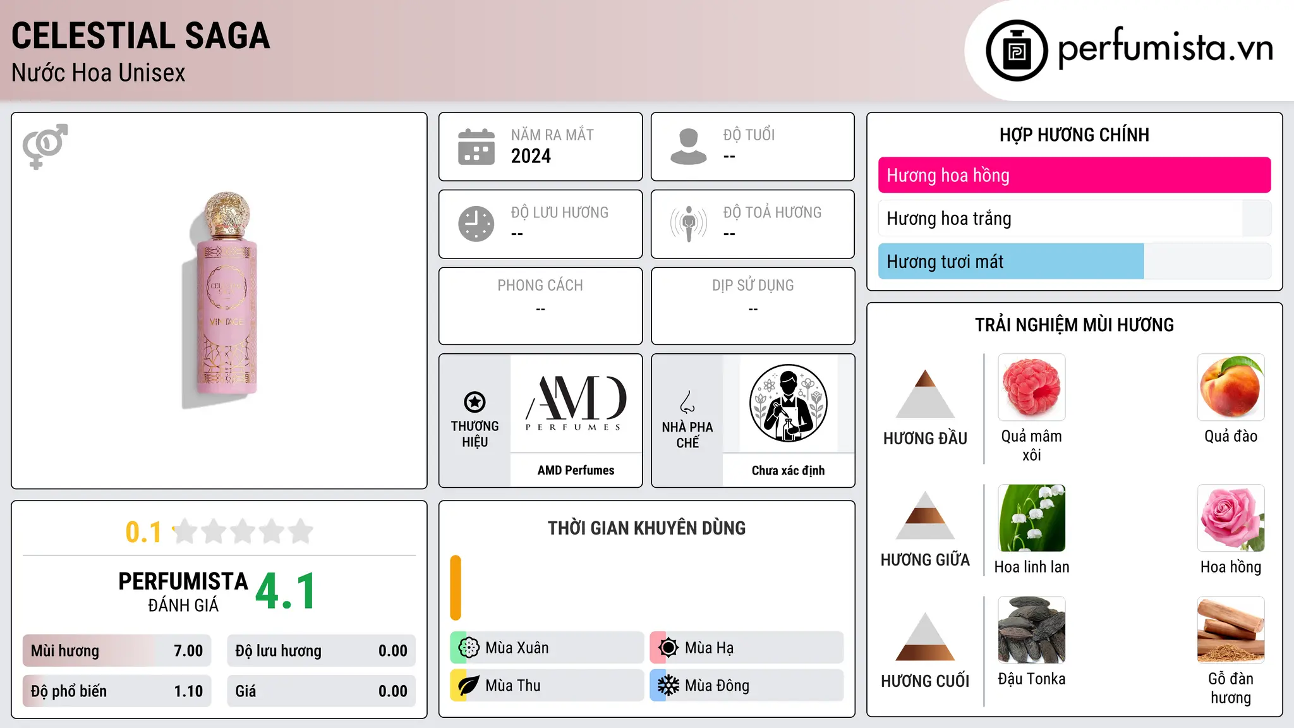This screenshot has height=728, width=1294.
Task: Click the Thời gian khuyên dùng heading
Action: [x=646, y=528]
